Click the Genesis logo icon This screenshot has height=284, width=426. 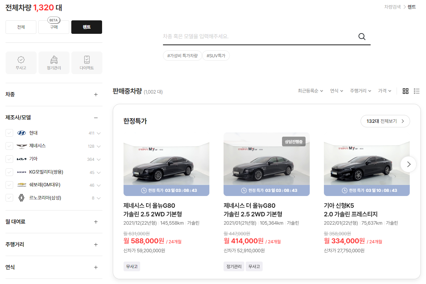click(x=21, y=146)
